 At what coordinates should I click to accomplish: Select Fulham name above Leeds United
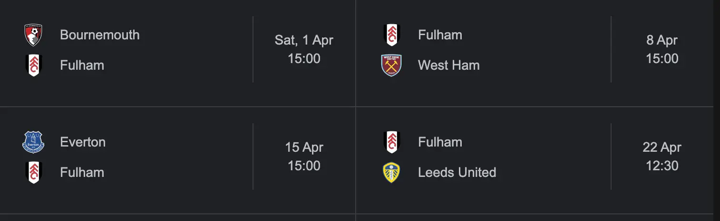440,142
